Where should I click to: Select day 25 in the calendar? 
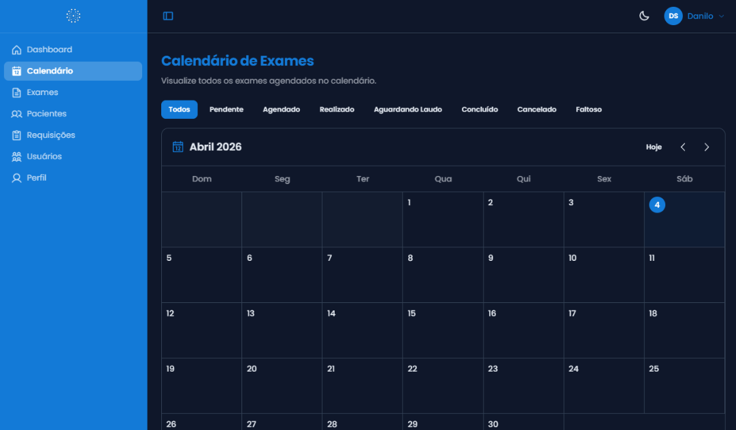(684, 386)
